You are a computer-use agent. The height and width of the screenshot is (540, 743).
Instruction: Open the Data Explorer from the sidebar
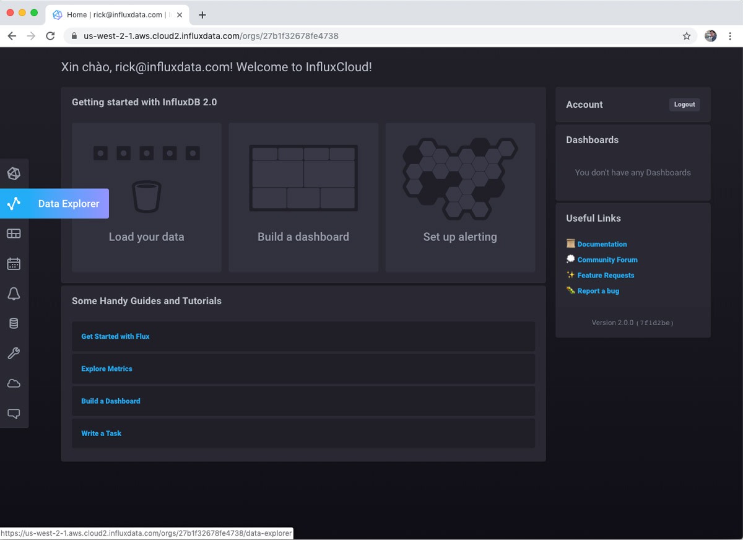coord(14,203)
